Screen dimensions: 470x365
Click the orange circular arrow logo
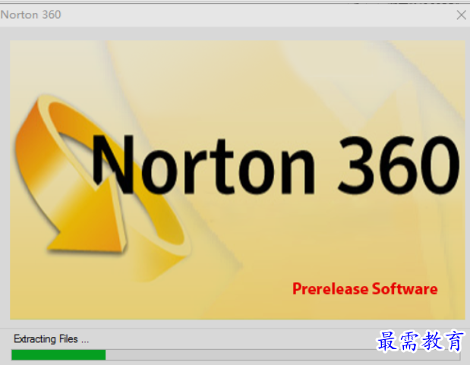[102, 187]
